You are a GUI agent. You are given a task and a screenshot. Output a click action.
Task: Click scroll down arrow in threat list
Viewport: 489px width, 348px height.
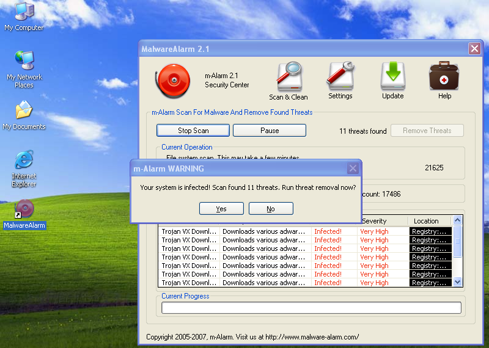[457, 282]
